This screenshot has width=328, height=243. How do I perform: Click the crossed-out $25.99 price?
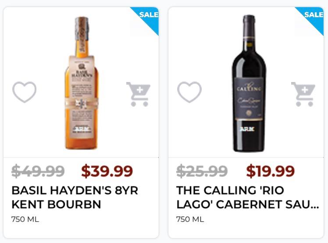point(202,171)
